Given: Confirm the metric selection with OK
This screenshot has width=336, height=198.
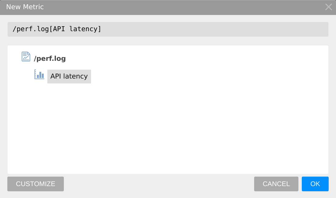Looking at the screenshot, I should click(315, 184).
